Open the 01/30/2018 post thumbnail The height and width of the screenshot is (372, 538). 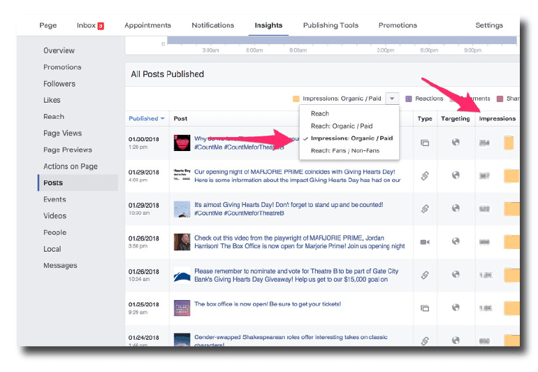(182, 143)
